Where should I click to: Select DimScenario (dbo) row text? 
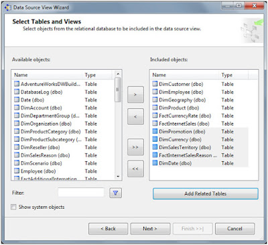[x=42, y=163]
